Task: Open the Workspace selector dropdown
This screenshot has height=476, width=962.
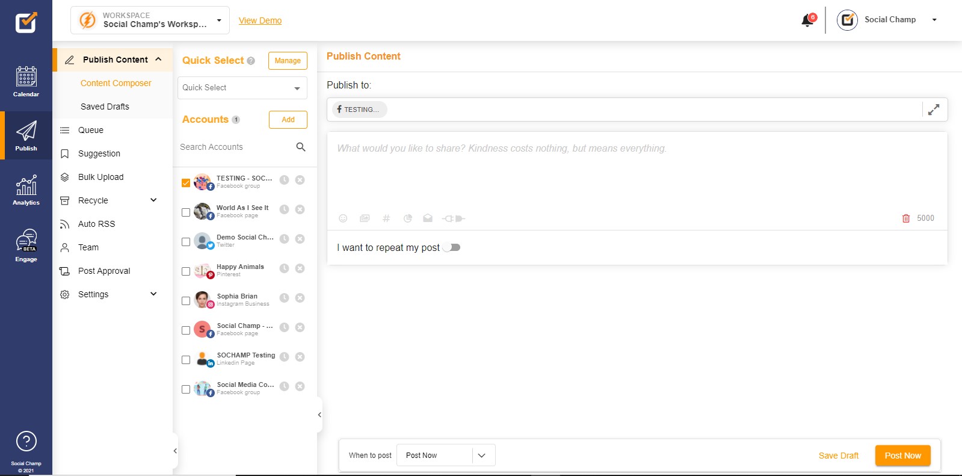Action: tap(150, 20)
